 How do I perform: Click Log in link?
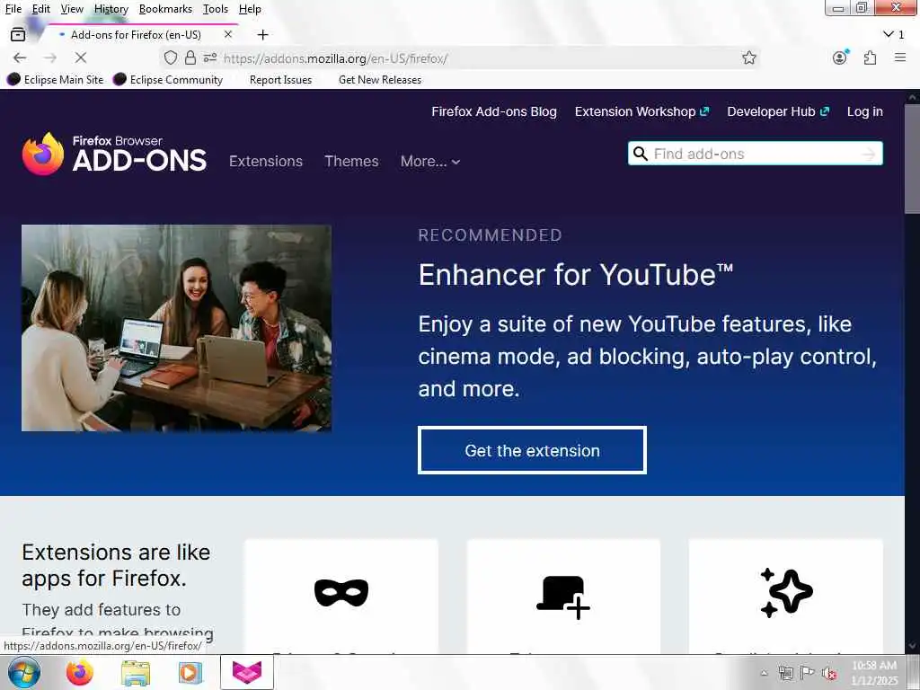coord(865,111)
